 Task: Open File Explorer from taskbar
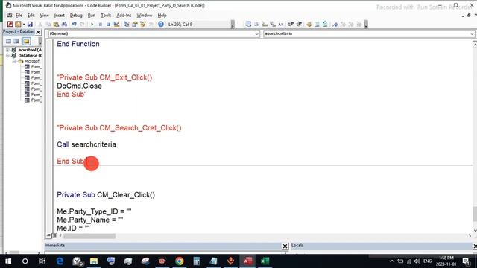click(94, 261)
